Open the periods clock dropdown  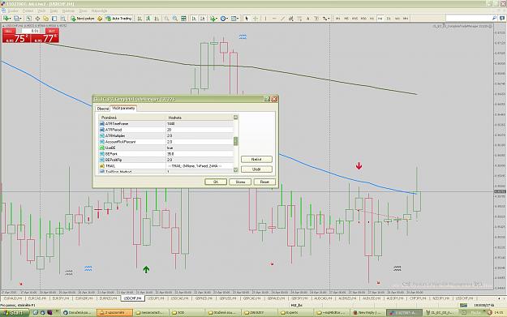click(x=224, y=19)
